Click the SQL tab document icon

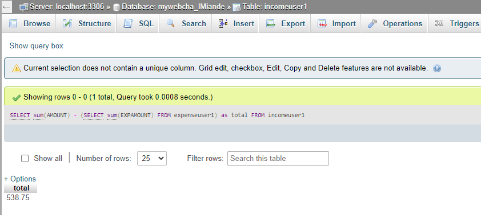tap(127, 23)
